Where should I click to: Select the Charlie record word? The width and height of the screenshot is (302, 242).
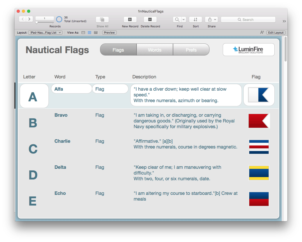[62, 141]
